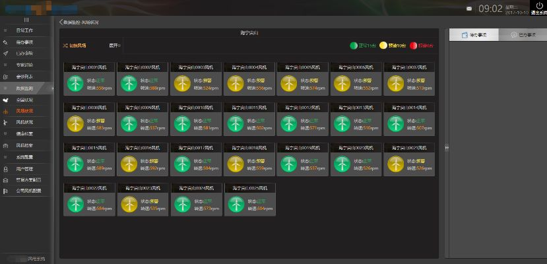Screen dimensions: 547x264
Task: Click the shuffle icon for 切换风场
Action: tap(65, 46)
